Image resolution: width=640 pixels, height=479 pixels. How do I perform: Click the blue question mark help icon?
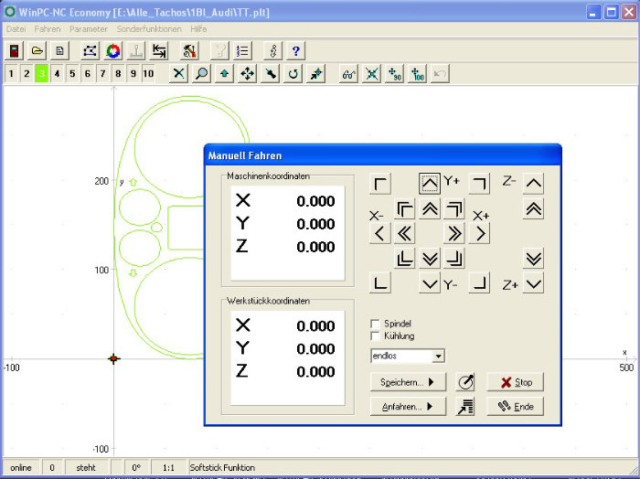(296, 51)
